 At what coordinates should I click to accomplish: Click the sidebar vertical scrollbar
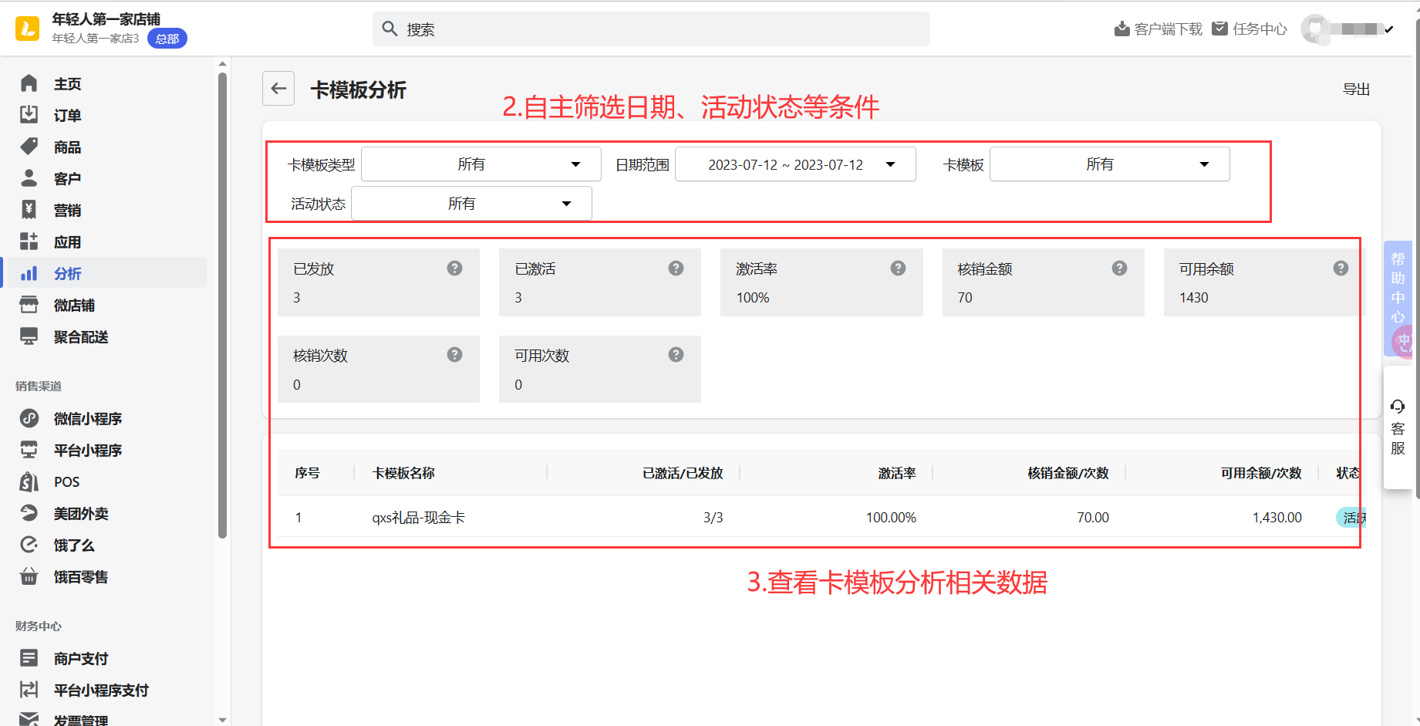pyautogui.click(x=222, y=305)
